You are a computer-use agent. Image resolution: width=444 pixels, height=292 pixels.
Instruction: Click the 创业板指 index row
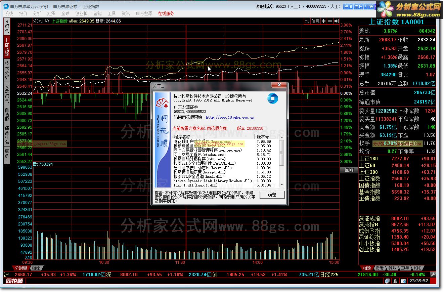pyautogui.click(x=397, y=249)
